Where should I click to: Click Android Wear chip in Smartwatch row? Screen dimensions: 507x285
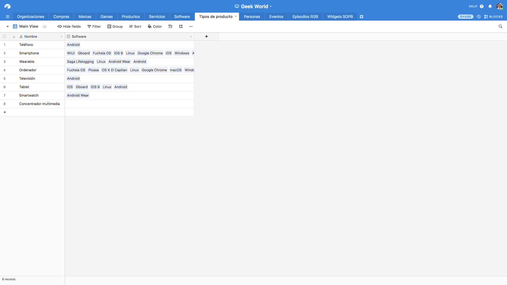pyautogui.click(x=78, y=96)
